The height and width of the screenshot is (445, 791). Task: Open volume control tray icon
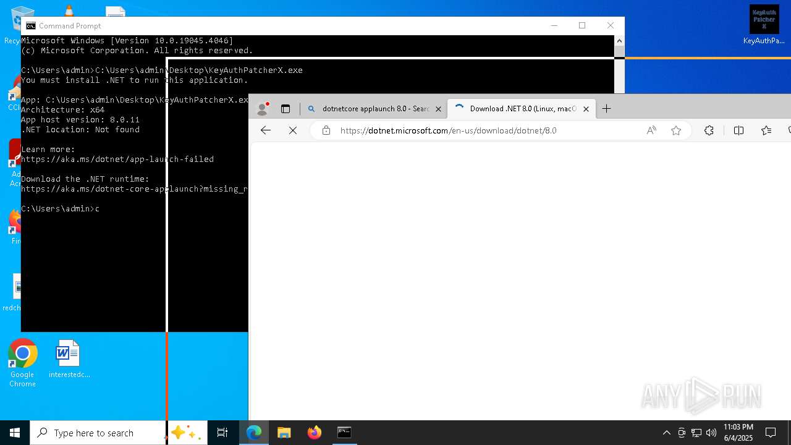pyautogui.click(x=711, y=433)
